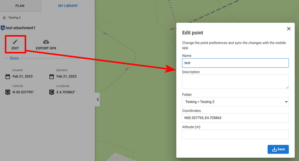Click the Longitude globe icon
Viewport: 299px width, 161px height.
(x=52, y=92)
